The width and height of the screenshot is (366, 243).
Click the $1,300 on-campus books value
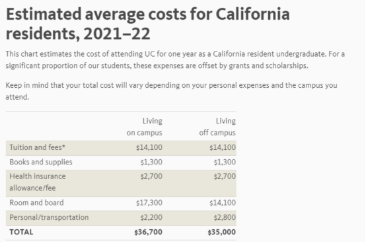click(151, 162)
